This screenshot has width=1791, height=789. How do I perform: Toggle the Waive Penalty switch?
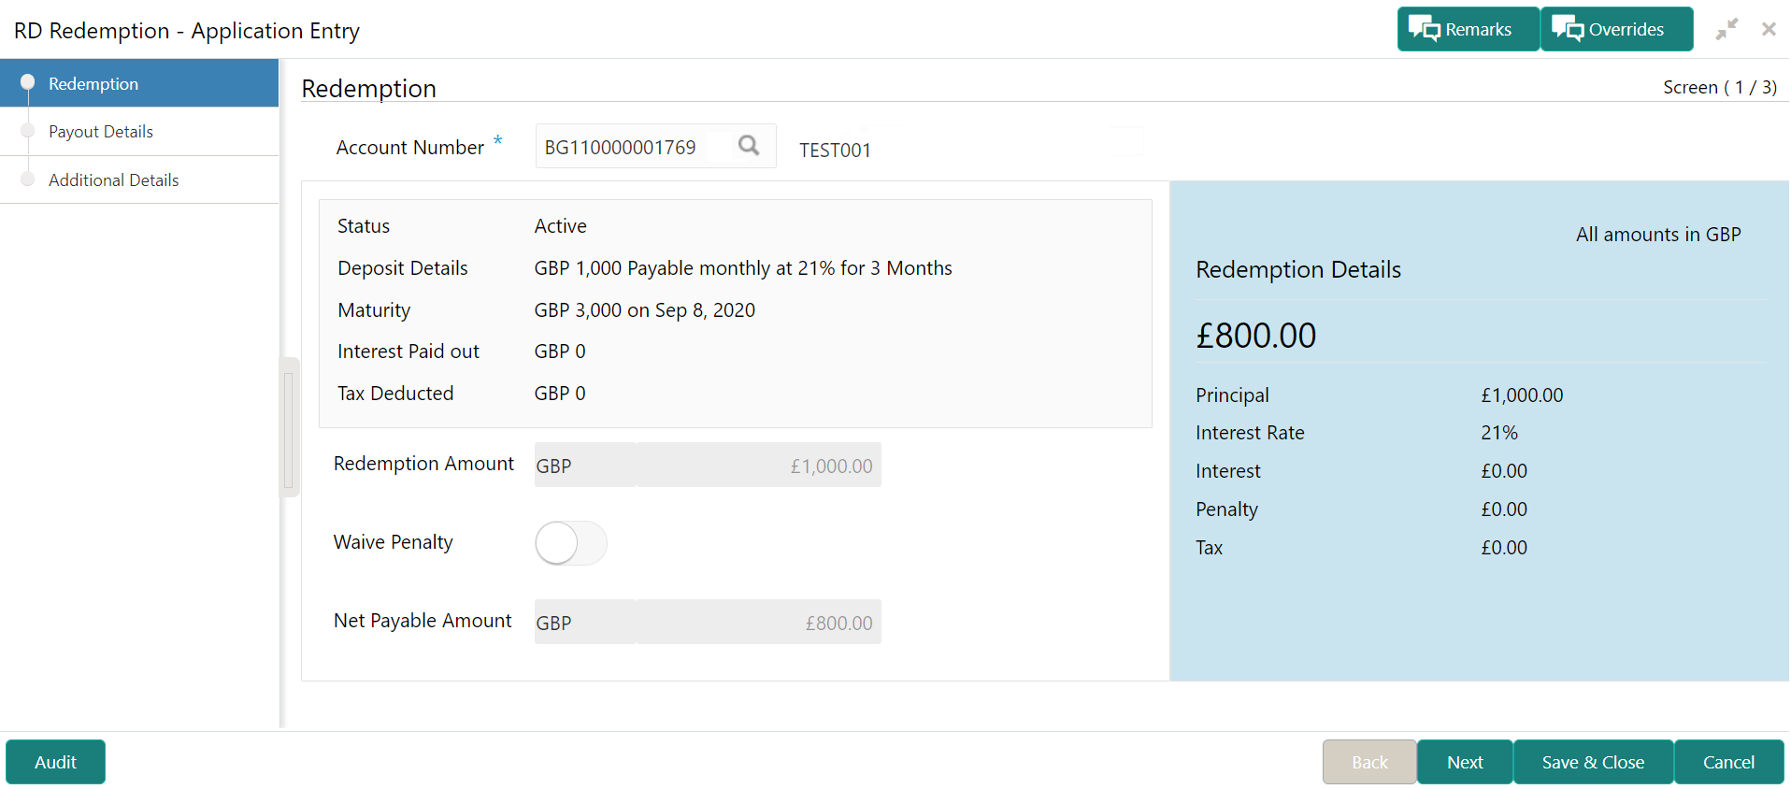tap(571, 543)
